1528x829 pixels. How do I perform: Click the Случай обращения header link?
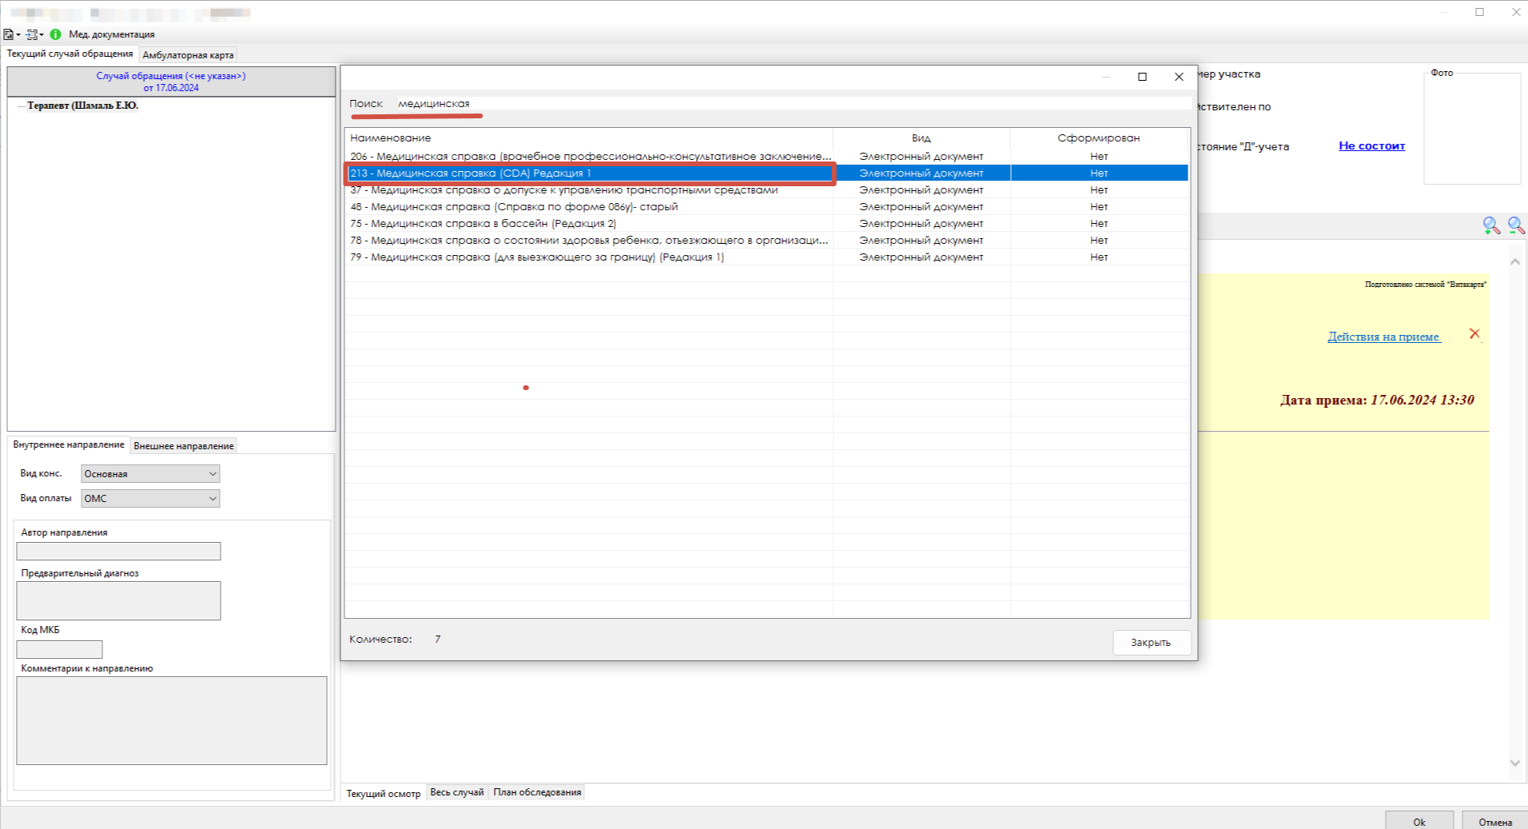(x=171, y=82)
